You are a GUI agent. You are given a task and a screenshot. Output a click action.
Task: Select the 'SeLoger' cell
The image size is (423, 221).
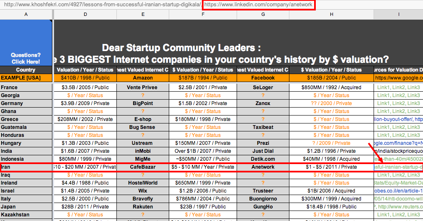click(x=263, y=87)
